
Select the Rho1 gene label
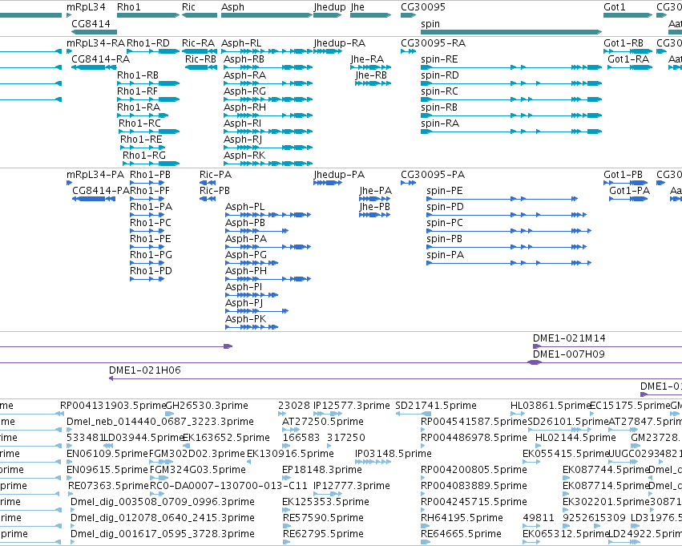click(129, 7)
